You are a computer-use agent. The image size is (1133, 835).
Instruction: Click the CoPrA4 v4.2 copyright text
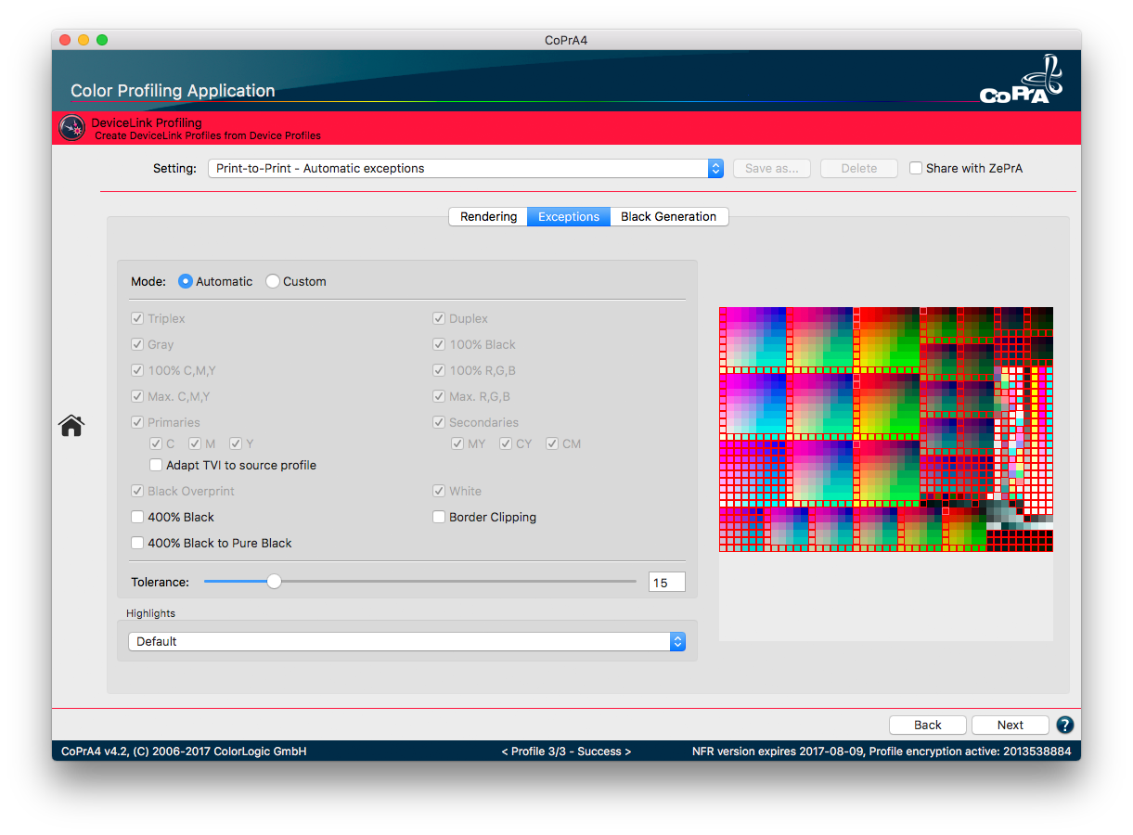tap(184, 751)
